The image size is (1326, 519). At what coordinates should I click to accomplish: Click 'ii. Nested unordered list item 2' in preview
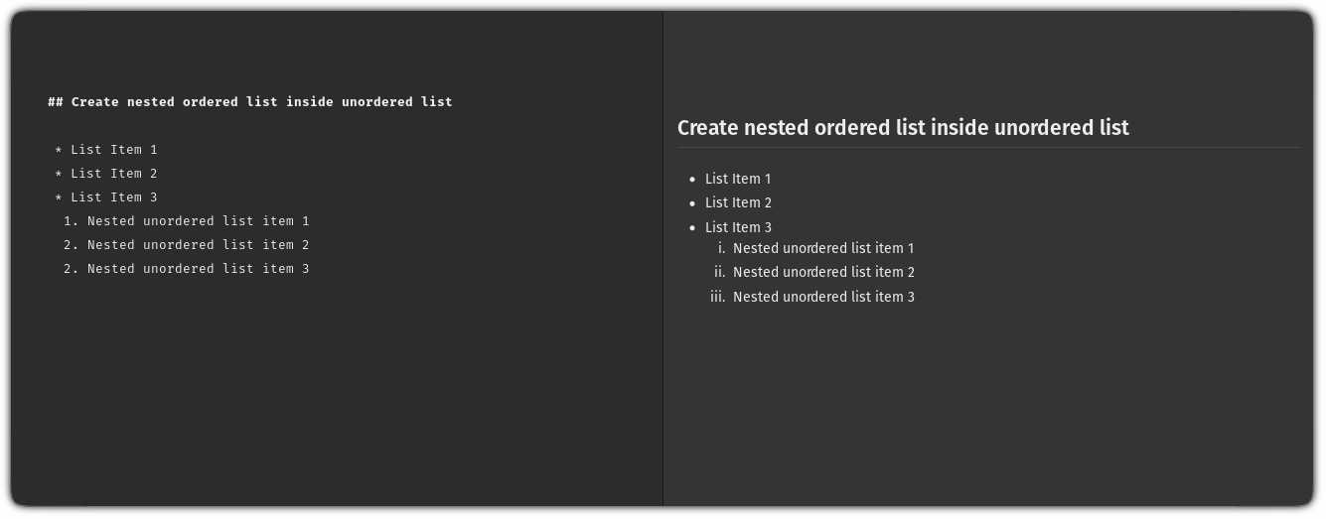(x=813, y=272)
